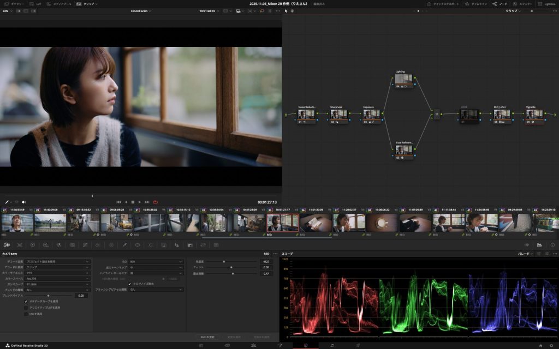Expand the カラースペース Rec.709 dropdown

57,278
